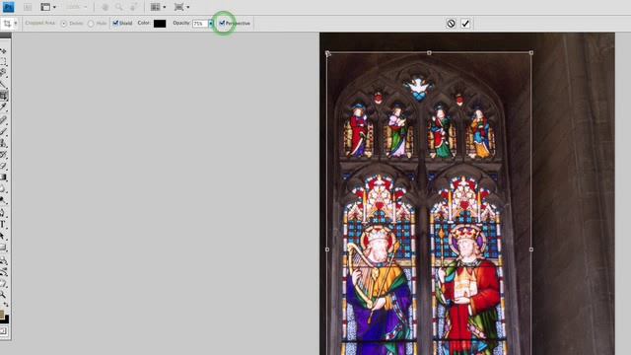Select the Crop tool in toolbox
Screen dimensions: 631x355
pyautogui.click(x=3, y=96)
